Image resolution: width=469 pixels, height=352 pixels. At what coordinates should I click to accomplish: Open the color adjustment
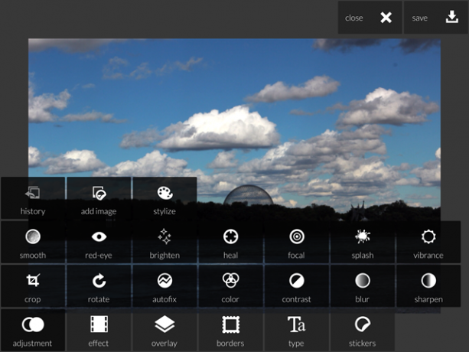click(230, 286)
